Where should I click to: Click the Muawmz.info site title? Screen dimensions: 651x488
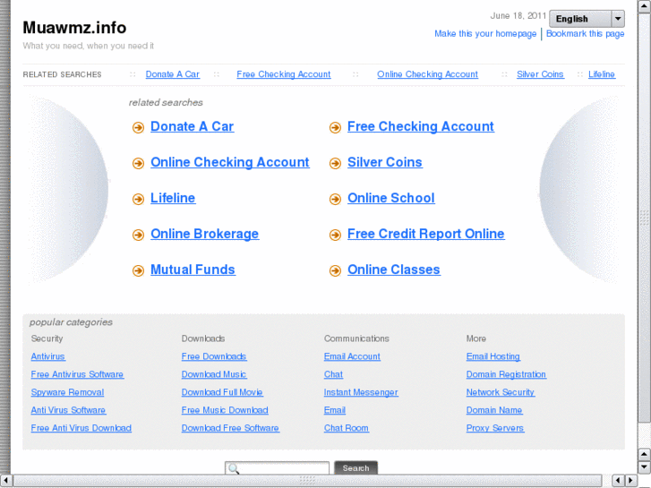click(x=74, y=28)
